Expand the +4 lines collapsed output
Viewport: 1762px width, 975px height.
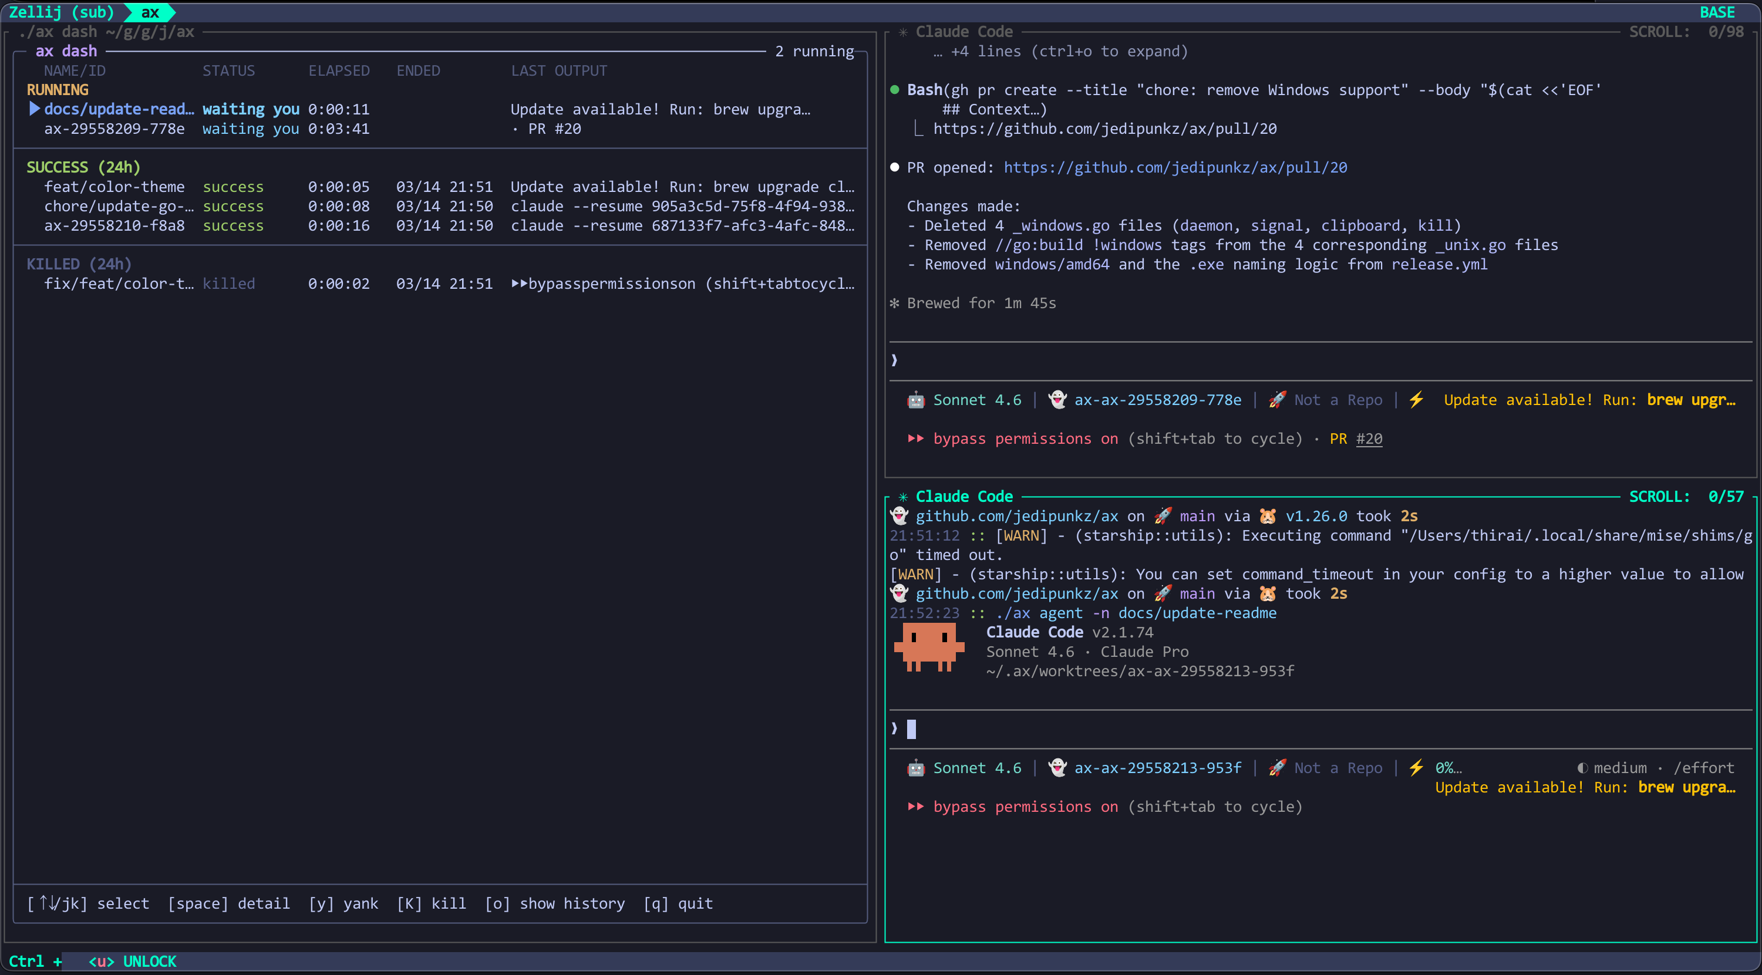click(x=1060, y=51)
